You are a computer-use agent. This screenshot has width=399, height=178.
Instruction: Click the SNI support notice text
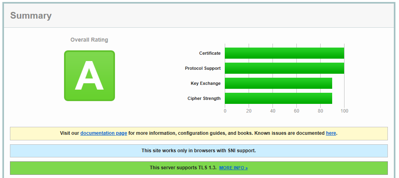pyautogui.click(x=199, y=151)
